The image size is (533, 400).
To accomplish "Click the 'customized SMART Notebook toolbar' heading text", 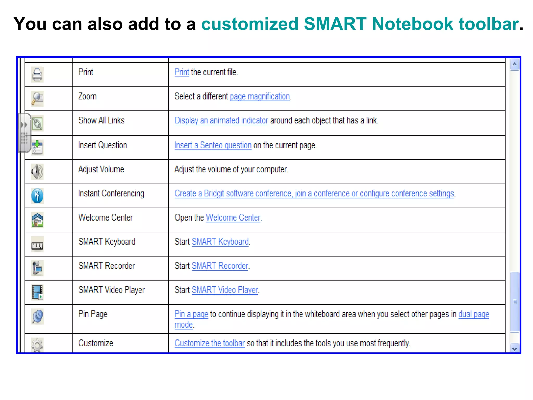I will (360, 24).
